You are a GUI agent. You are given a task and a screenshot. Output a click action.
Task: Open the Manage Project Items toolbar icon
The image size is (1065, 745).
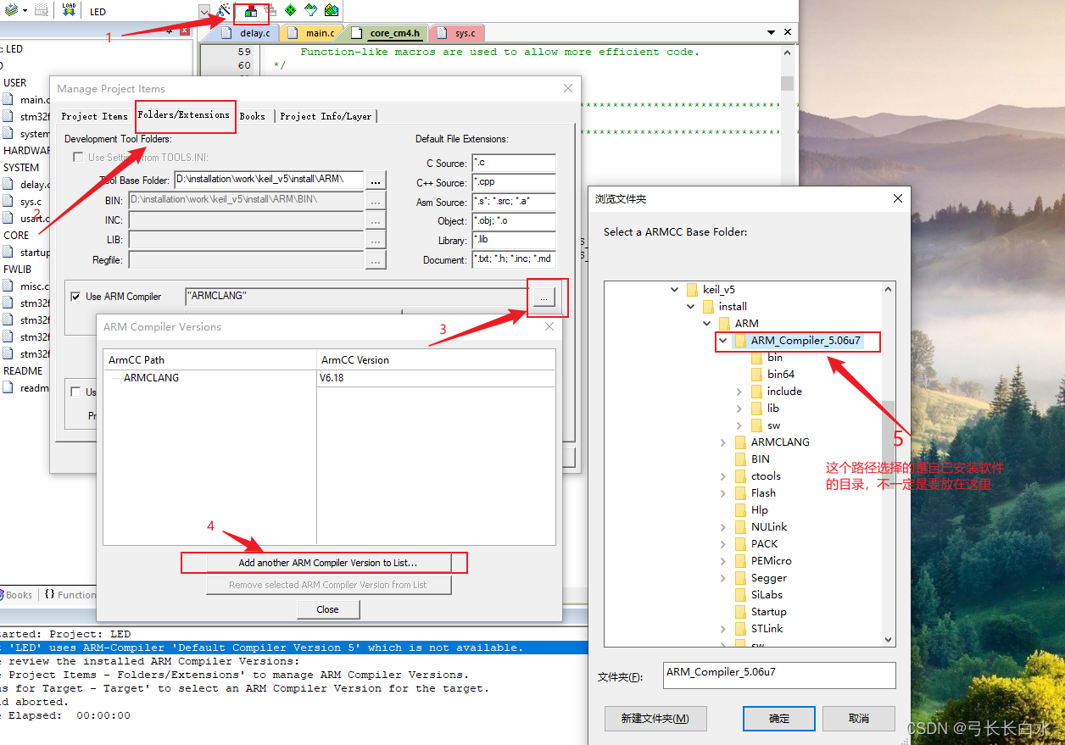click(251, 11)
